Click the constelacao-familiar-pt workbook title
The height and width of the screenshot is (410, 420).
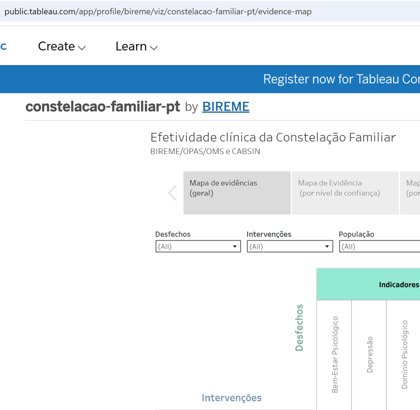(x=103, y=107)
